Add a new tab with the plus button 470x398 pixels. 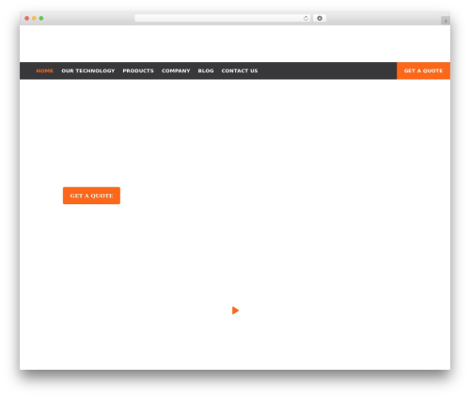click(x=446, y=21)
